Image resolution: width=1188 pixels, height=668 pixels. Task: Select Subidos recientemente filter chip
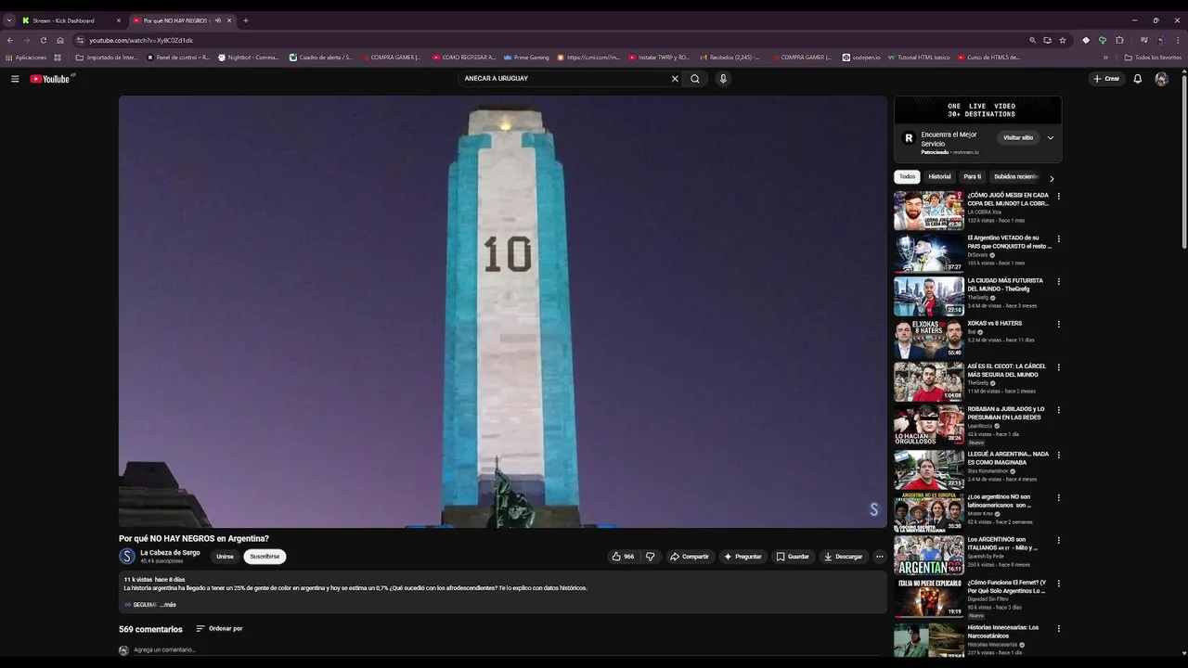pyautogui.click(x=1016, y=176)
